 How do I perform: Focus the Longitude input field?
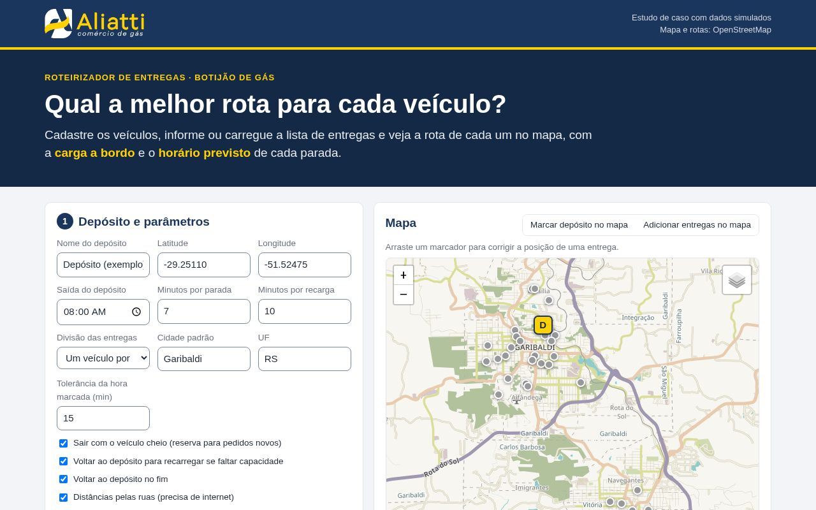(x=305, y=265)
